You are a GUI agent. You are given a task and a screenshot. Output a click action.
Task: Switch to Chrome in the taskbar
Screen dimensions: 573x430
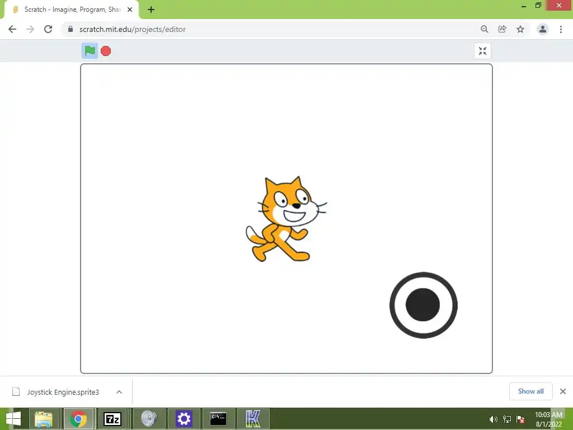tap(78, 419)
